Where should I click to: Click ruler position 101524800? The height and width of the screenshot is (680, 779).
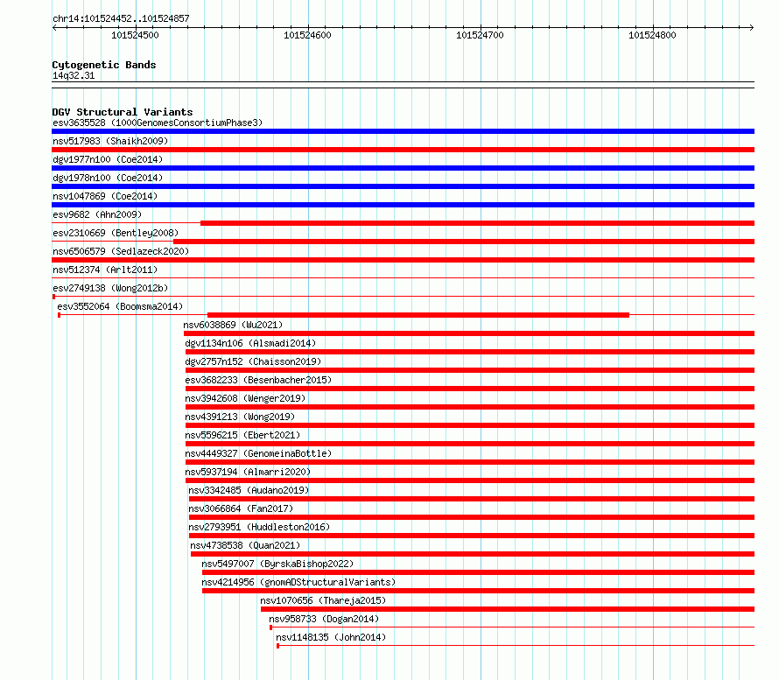[652, 35]
